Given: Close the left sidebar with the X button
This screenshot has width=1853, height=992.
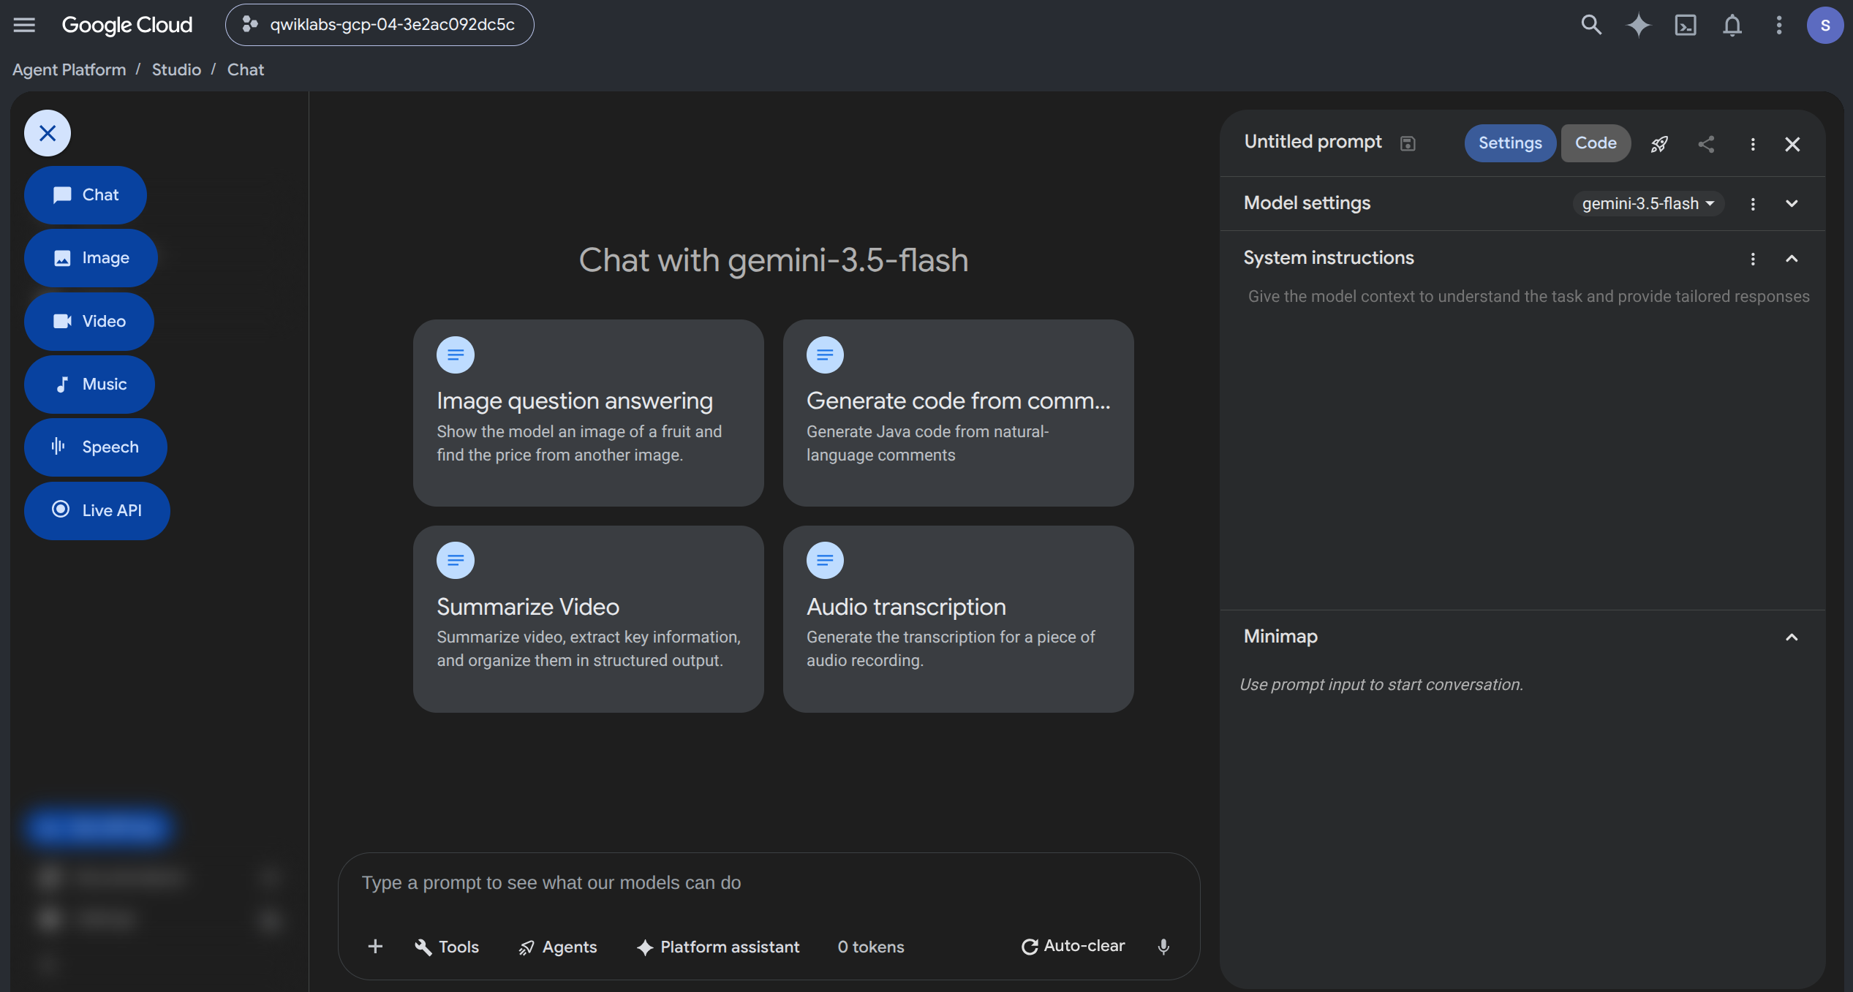Looking at the screenshot, I should 48,133.
